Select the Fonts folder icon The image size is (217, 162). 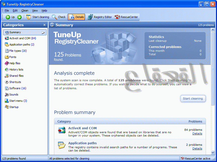[7, 57]
